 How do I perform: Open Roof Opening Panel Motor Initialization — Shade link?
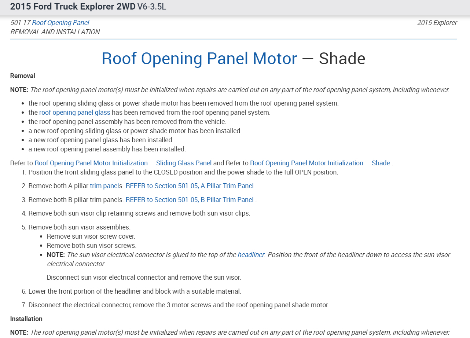point(320,163)
